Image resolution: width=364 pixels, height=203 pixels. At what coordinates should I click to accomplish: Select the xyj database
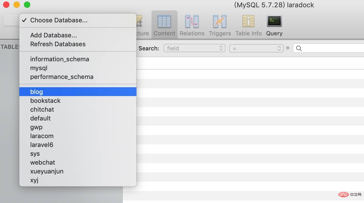coord(78,180)
